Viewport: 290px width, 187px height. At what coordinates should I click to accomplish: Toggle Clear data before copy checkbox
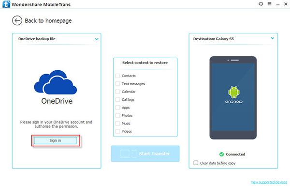[x=196, y=163]
